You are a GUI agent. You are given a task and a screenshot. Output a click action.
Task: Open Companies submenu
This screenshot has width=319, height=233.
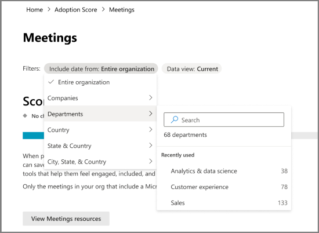coord(100,98)
